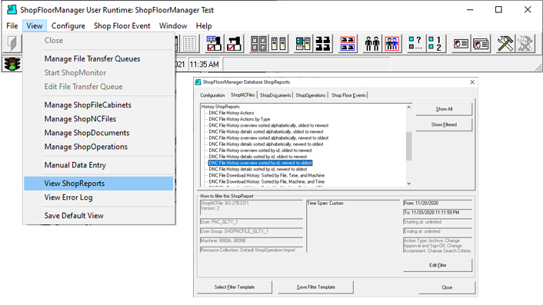This screenshot has height=305, width=543.
Task: Choose Manage ShopNCFiles menu entry
Action: [x=98, y=118]
